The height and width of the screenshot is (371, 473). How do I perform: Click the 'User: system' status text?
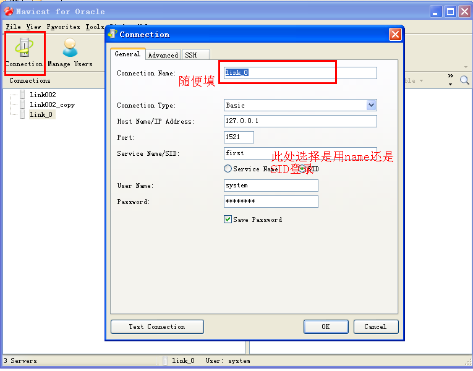coord(228,360)
